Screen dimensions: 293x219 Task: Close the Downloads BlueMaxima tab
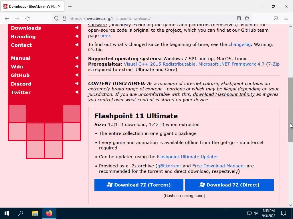[x=59, y=6]
